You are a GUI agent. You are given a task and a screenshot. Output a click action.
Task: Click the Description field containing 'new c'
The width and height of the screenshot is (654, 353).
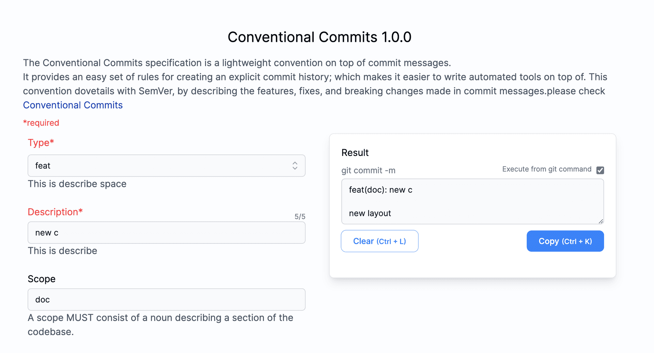click(166, 233)
